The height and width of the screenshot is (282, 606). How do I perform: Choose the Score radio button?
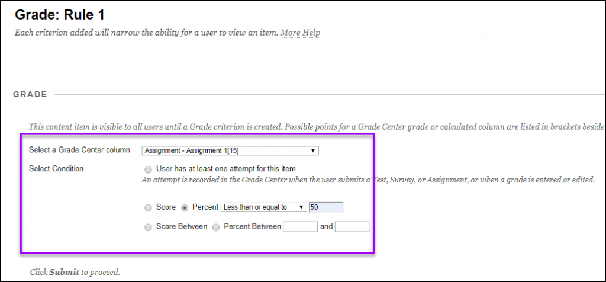[x=148, y=208]
